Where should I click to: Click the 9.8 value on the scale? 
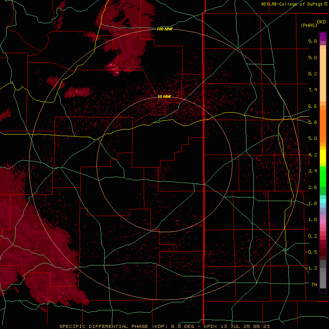(313, 41)
